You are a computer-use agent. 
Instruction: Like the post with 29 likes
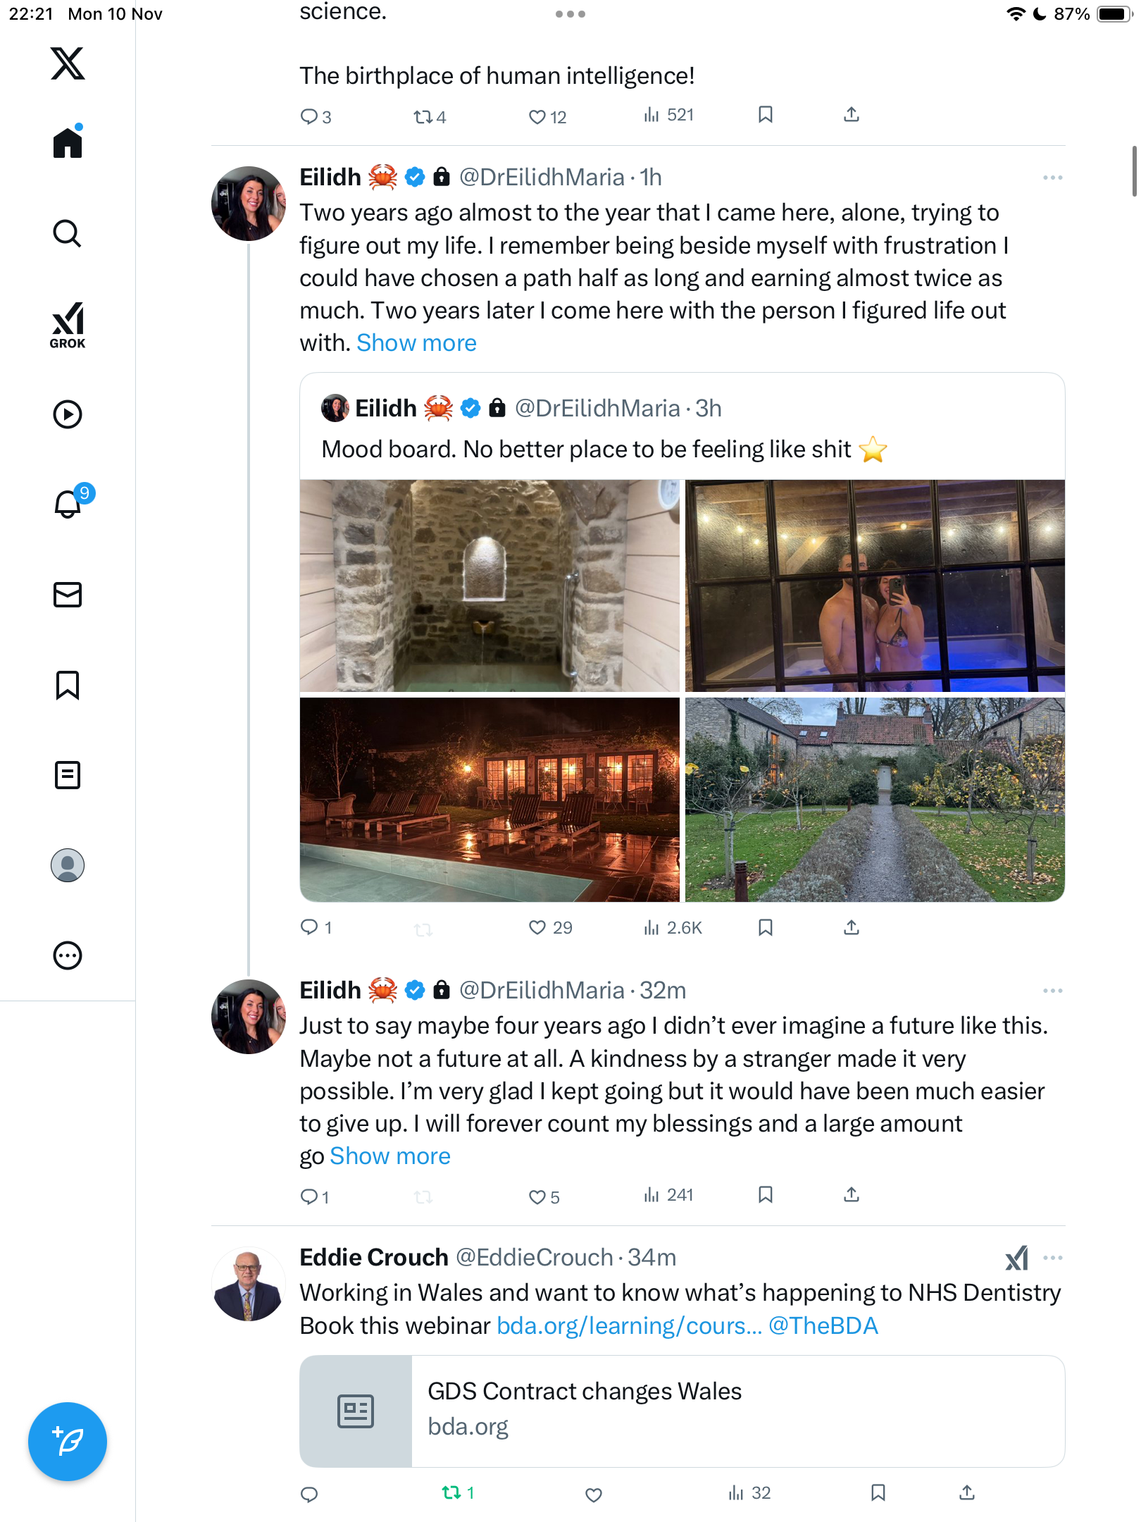coord(537,927)
